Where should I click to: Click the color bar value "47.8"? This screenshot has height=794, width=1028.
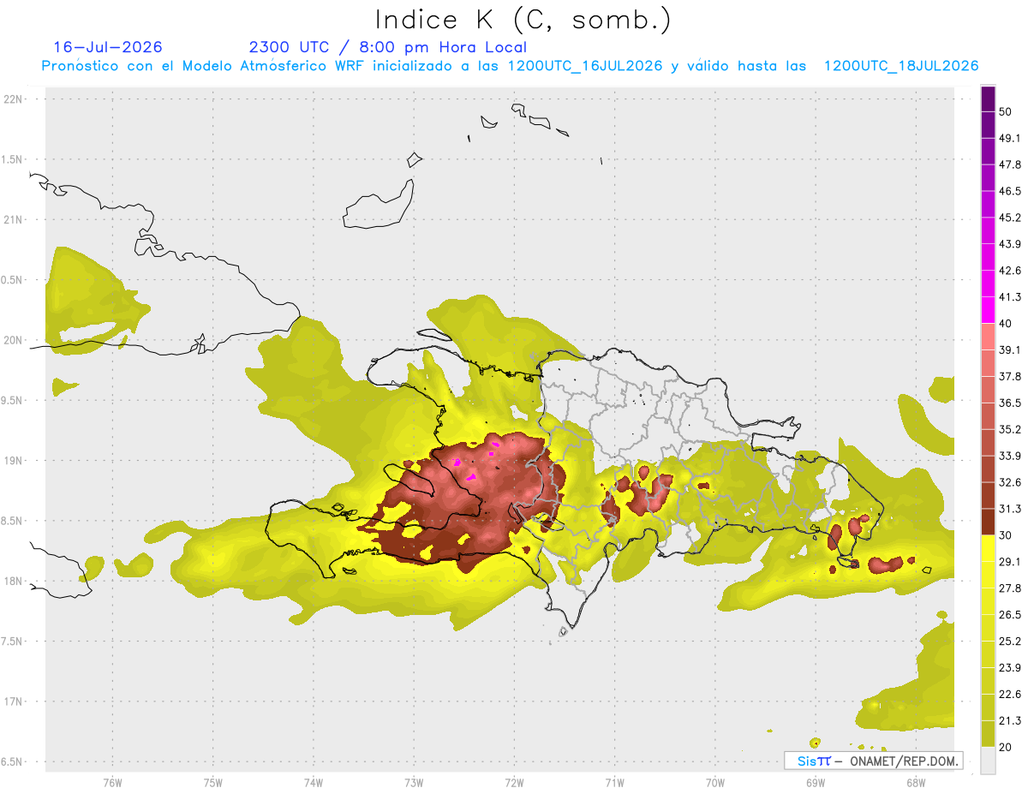pos(1010,164)
